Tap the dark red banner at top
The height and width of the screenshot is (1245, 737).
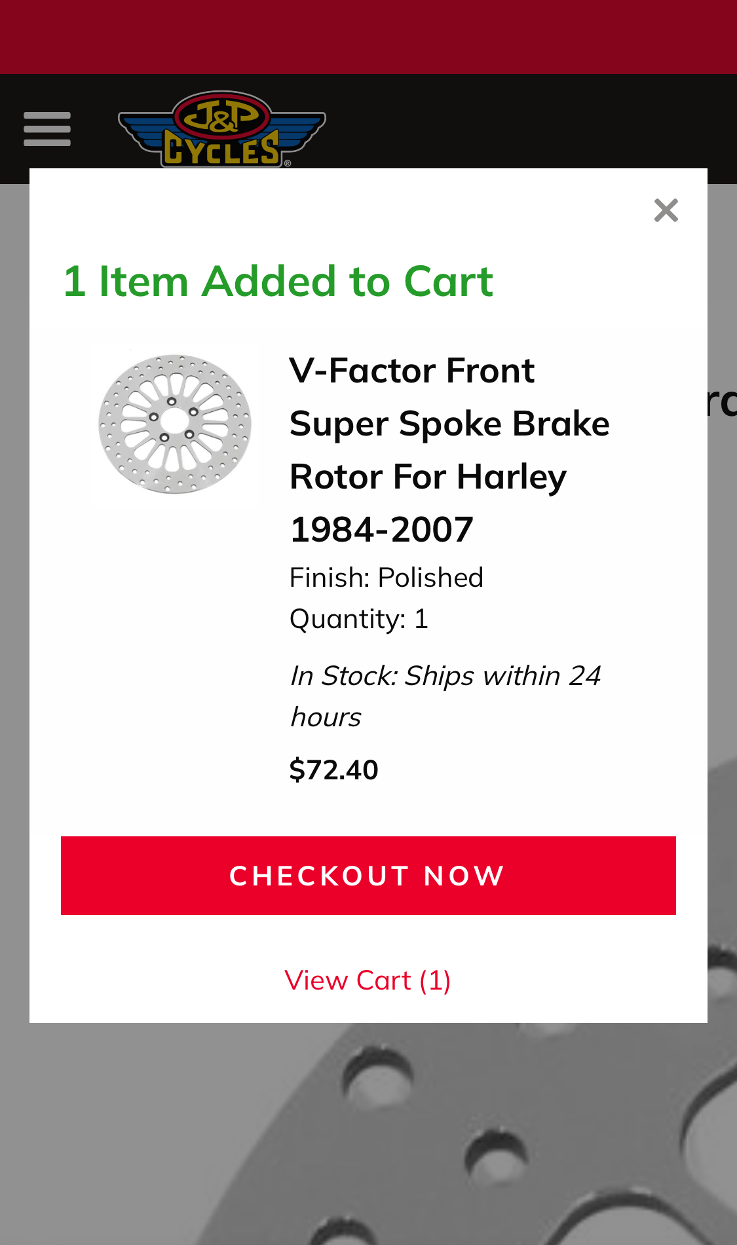[368, 37]
